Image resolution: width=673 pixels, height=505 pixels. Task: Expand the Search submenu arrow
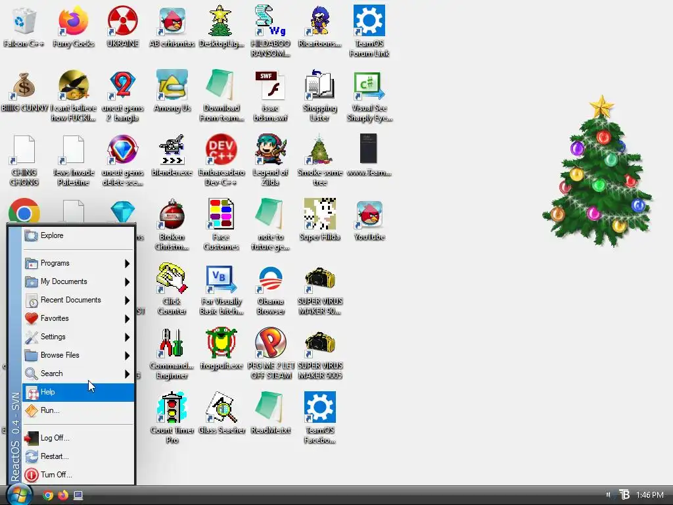click(x=127, y=374)
